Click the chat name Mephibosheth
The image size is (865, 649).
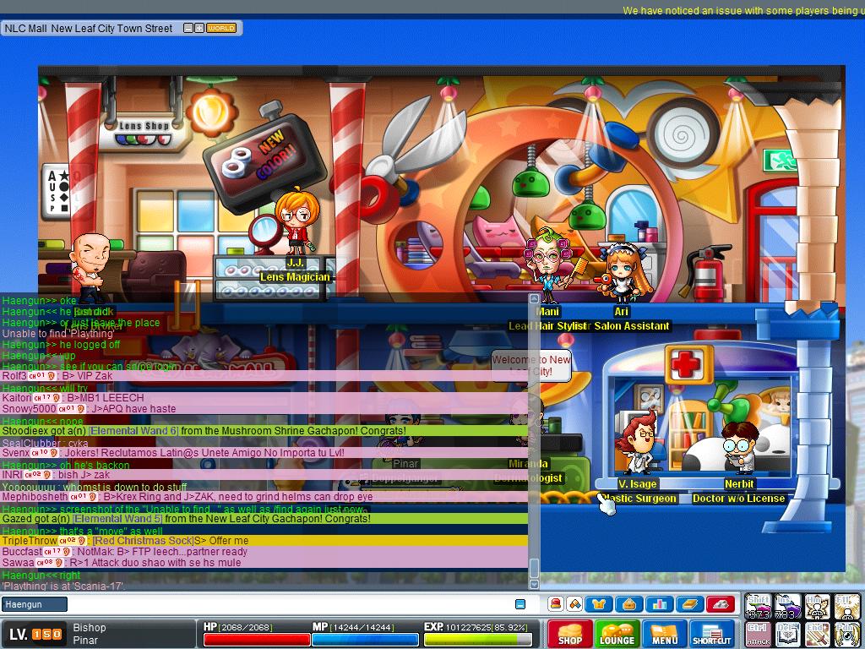[35, 497]
